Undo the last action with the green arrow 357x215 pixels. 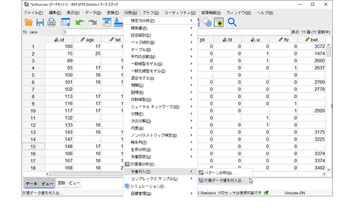pyautogui.click(x=80, y=22)
